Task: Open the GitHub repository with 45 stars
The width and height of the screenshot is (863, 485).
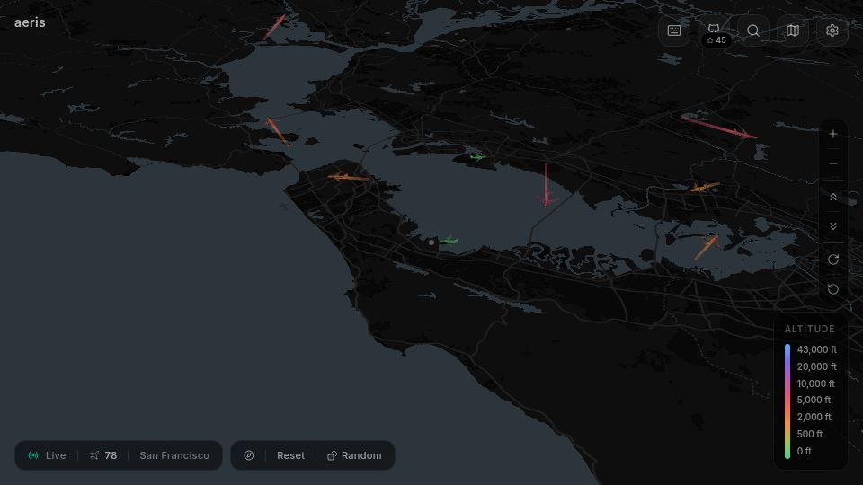Action: tap(714, 32)
